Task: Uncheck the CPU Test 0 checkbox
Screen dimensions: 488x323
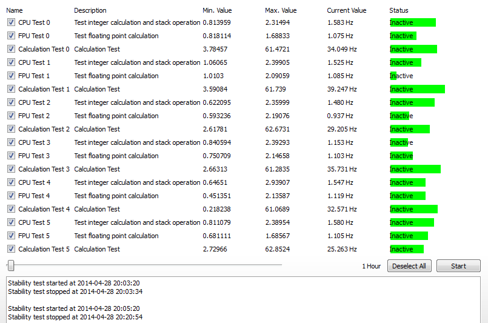Action: point(11,22)
